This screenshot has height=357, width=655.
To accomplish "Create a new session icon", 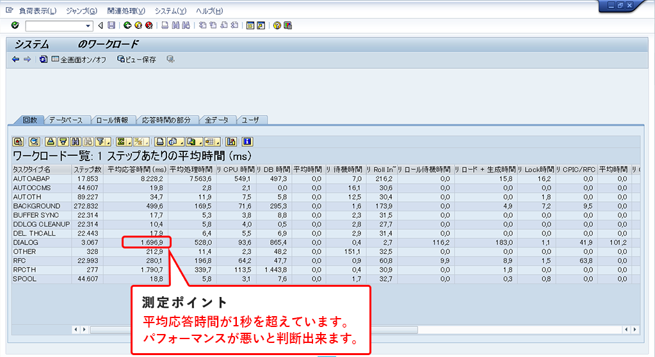I will pos(250,26).
